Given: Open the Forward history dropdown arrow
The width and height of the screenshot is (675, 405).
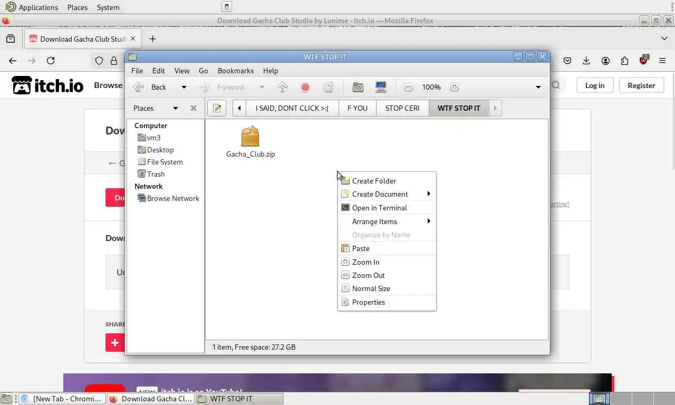Looking at the screenshot, I should click(x=262, y=87).
